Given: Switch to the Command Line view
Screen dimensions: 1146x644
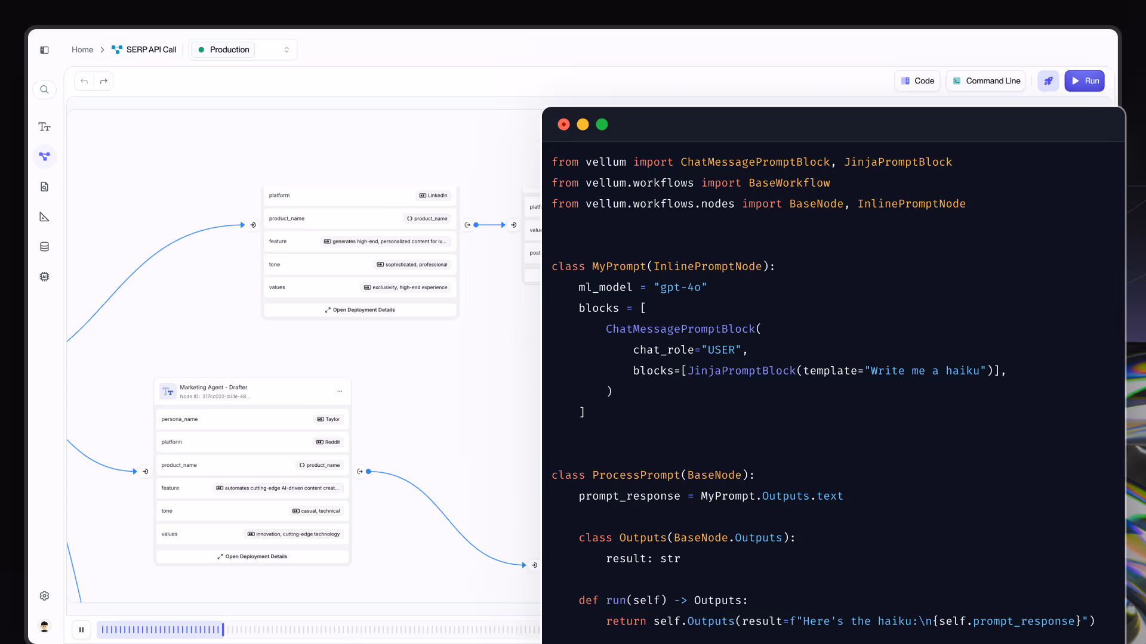Looking at the screenshot, I should (x=986, y=81).
